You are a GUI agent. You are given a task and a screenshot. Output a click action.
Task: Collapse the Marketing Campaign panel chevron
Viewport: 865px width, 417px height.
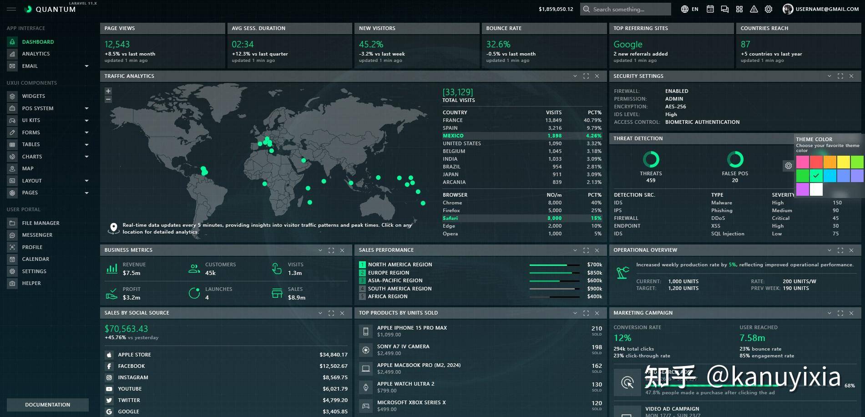[829, 313]
